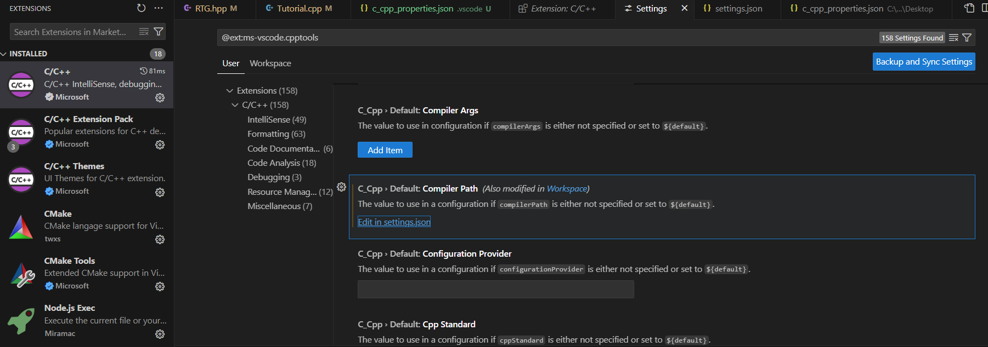Open manage gear for CMake Tools
988x347 pixels.
pyautogui.click(x=160, y=286)
